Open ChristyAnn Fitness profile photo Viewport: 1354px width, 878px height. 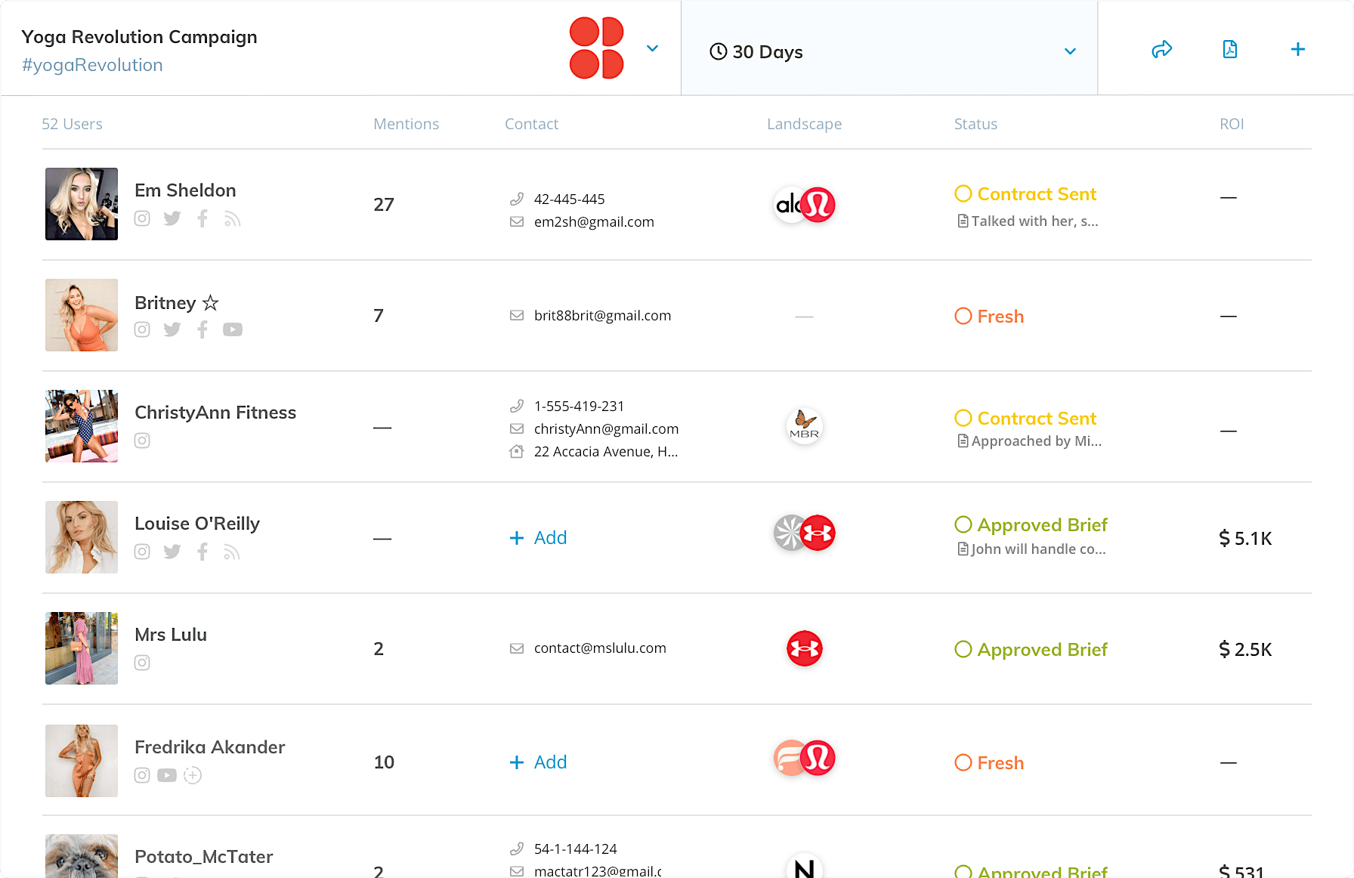(x=82, y=426)
